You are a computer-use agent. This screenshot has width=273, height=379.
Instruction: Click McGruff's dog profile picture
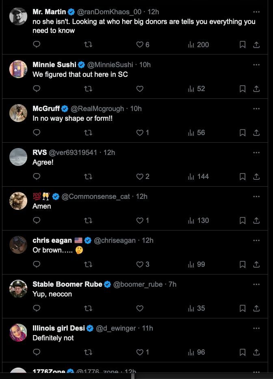tap(18, 113)
